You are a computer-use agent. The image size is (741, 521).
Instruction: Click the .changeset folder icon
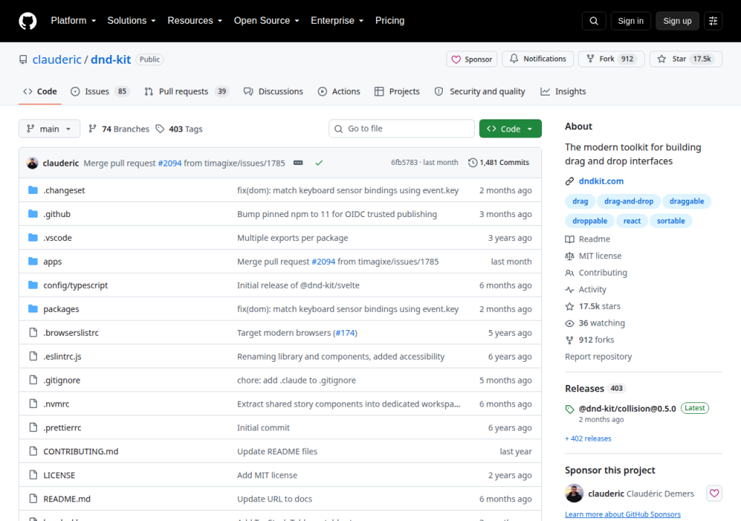(x=33, y=190)
